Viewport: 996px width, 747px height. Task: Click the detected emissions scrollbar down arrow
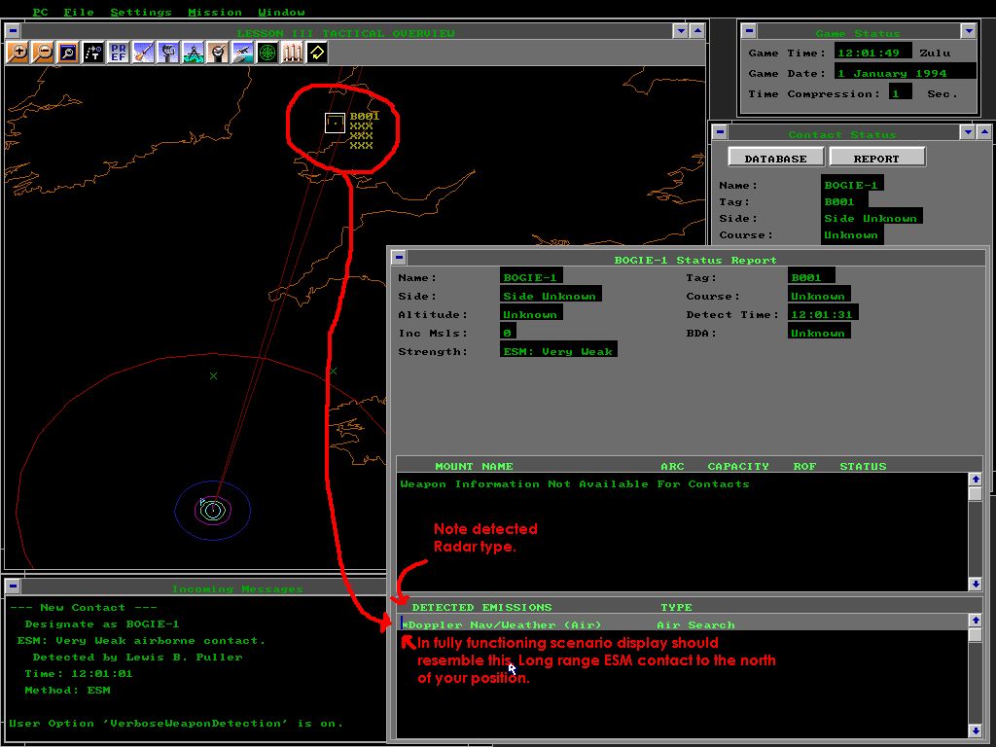(976, 730)
